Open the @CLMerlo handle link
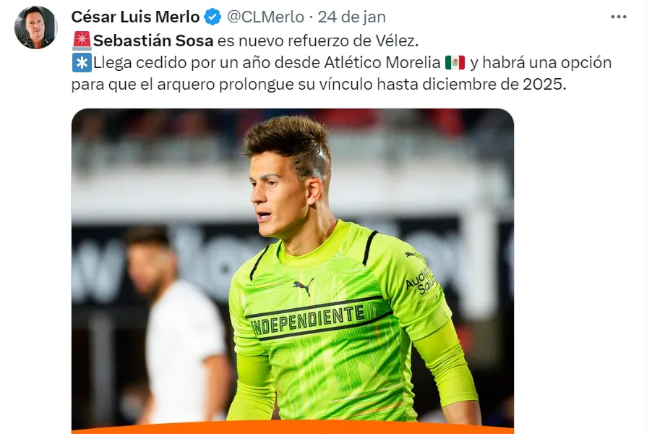 pos(265,17)
